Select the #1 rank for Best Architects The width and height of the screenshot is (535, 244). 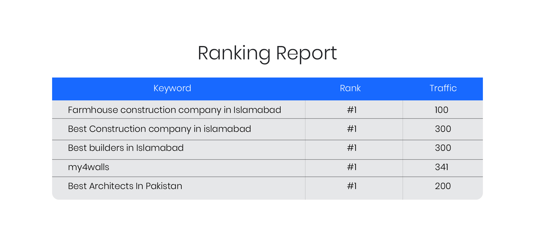point(352,186)
